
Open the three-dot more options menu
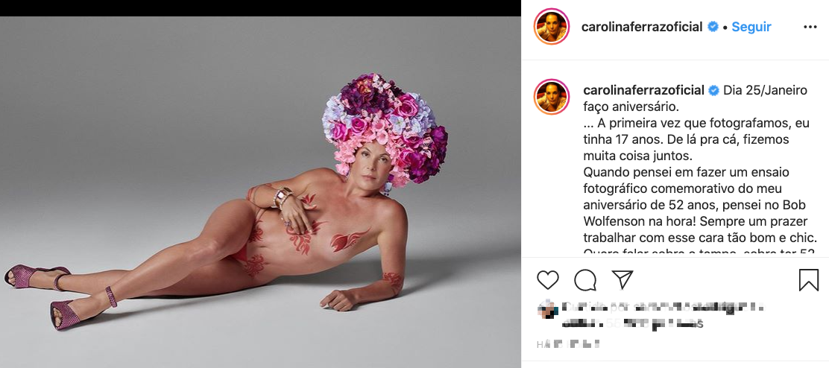click(x=810, y=27)
